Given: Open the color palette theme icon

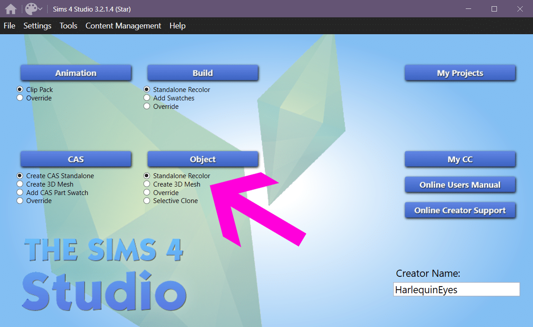Looking at the screenshot, I should [31, 9].
